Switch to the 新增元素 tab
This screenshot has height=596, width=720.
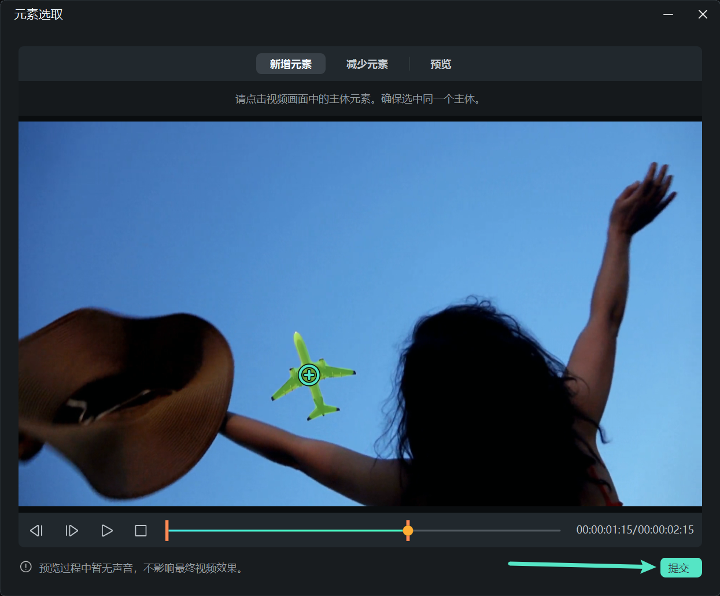pyautogui.click(x=291, y=64)
